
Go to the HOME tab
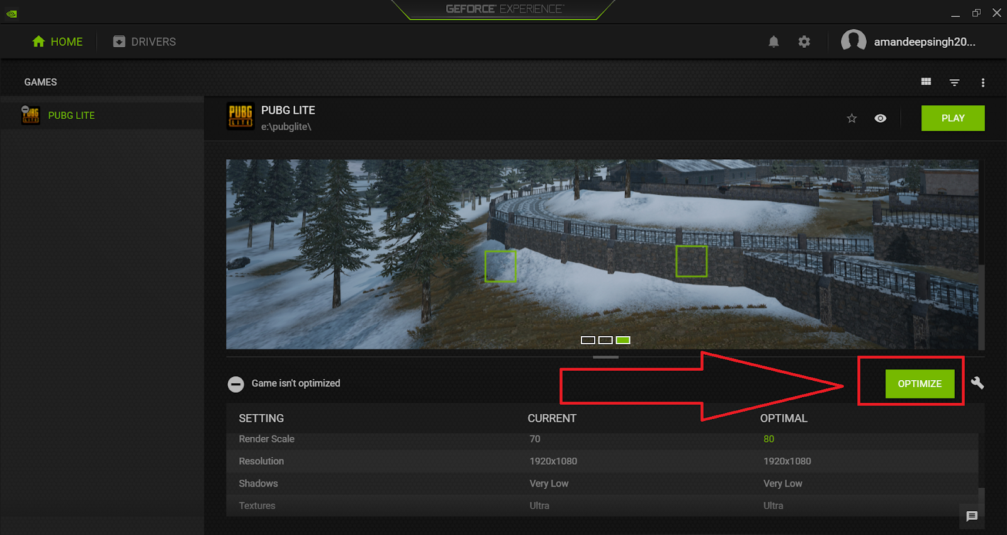pos(57,42)
